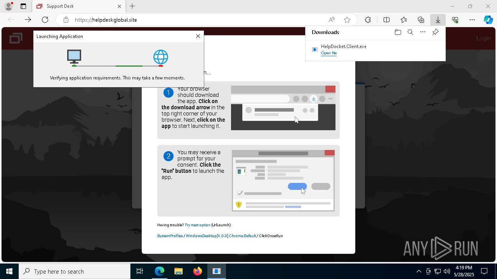Open downloads folder from Downloads panel

coord(398,32)
